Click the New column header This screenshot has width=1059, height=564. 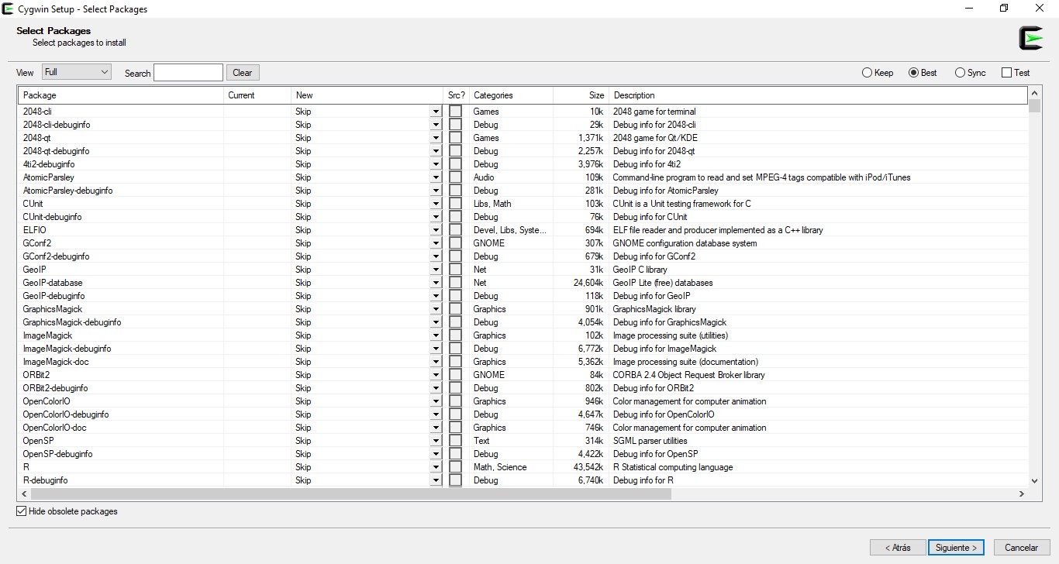click(x=367, y=95)
